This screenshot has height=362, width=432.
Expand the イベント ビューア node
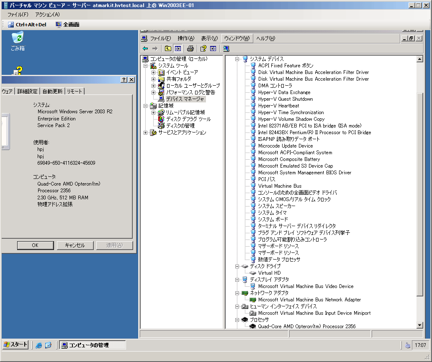[x=154, y=73]
